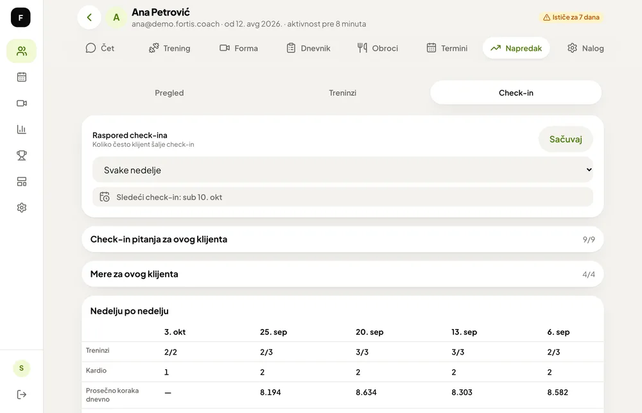Open the Dnevnik tab
Image resolution: width=642 pixels, height=413 pixels.
tap(308, 48)
